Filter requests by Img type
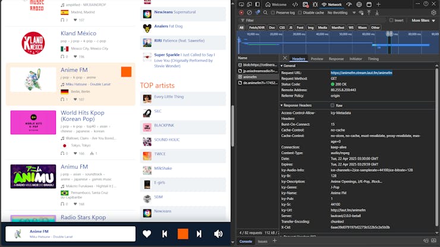The height and width of the screenshot is (247, 440). [310, 27]
